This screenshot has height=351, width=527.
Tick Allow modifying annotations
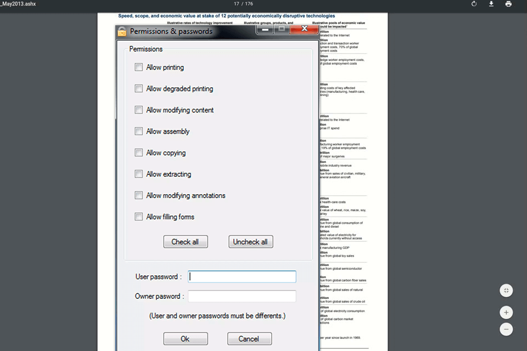coord(138,195)
